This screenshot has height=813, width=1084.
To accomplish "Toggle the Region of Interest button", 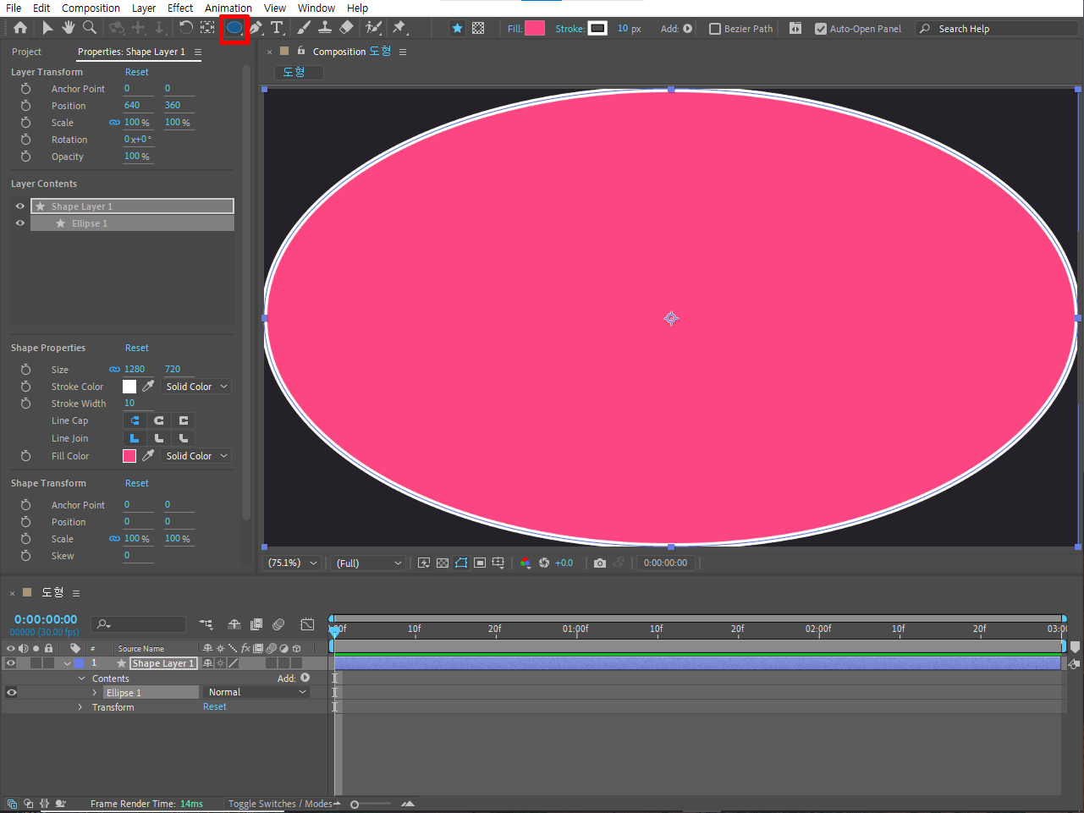I will [480, 563].
